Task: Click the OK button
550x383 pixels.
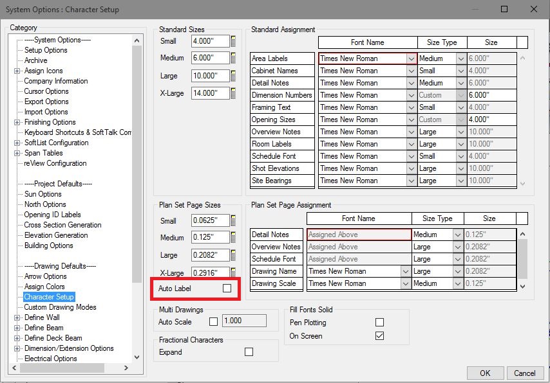Action: [486, 373]
